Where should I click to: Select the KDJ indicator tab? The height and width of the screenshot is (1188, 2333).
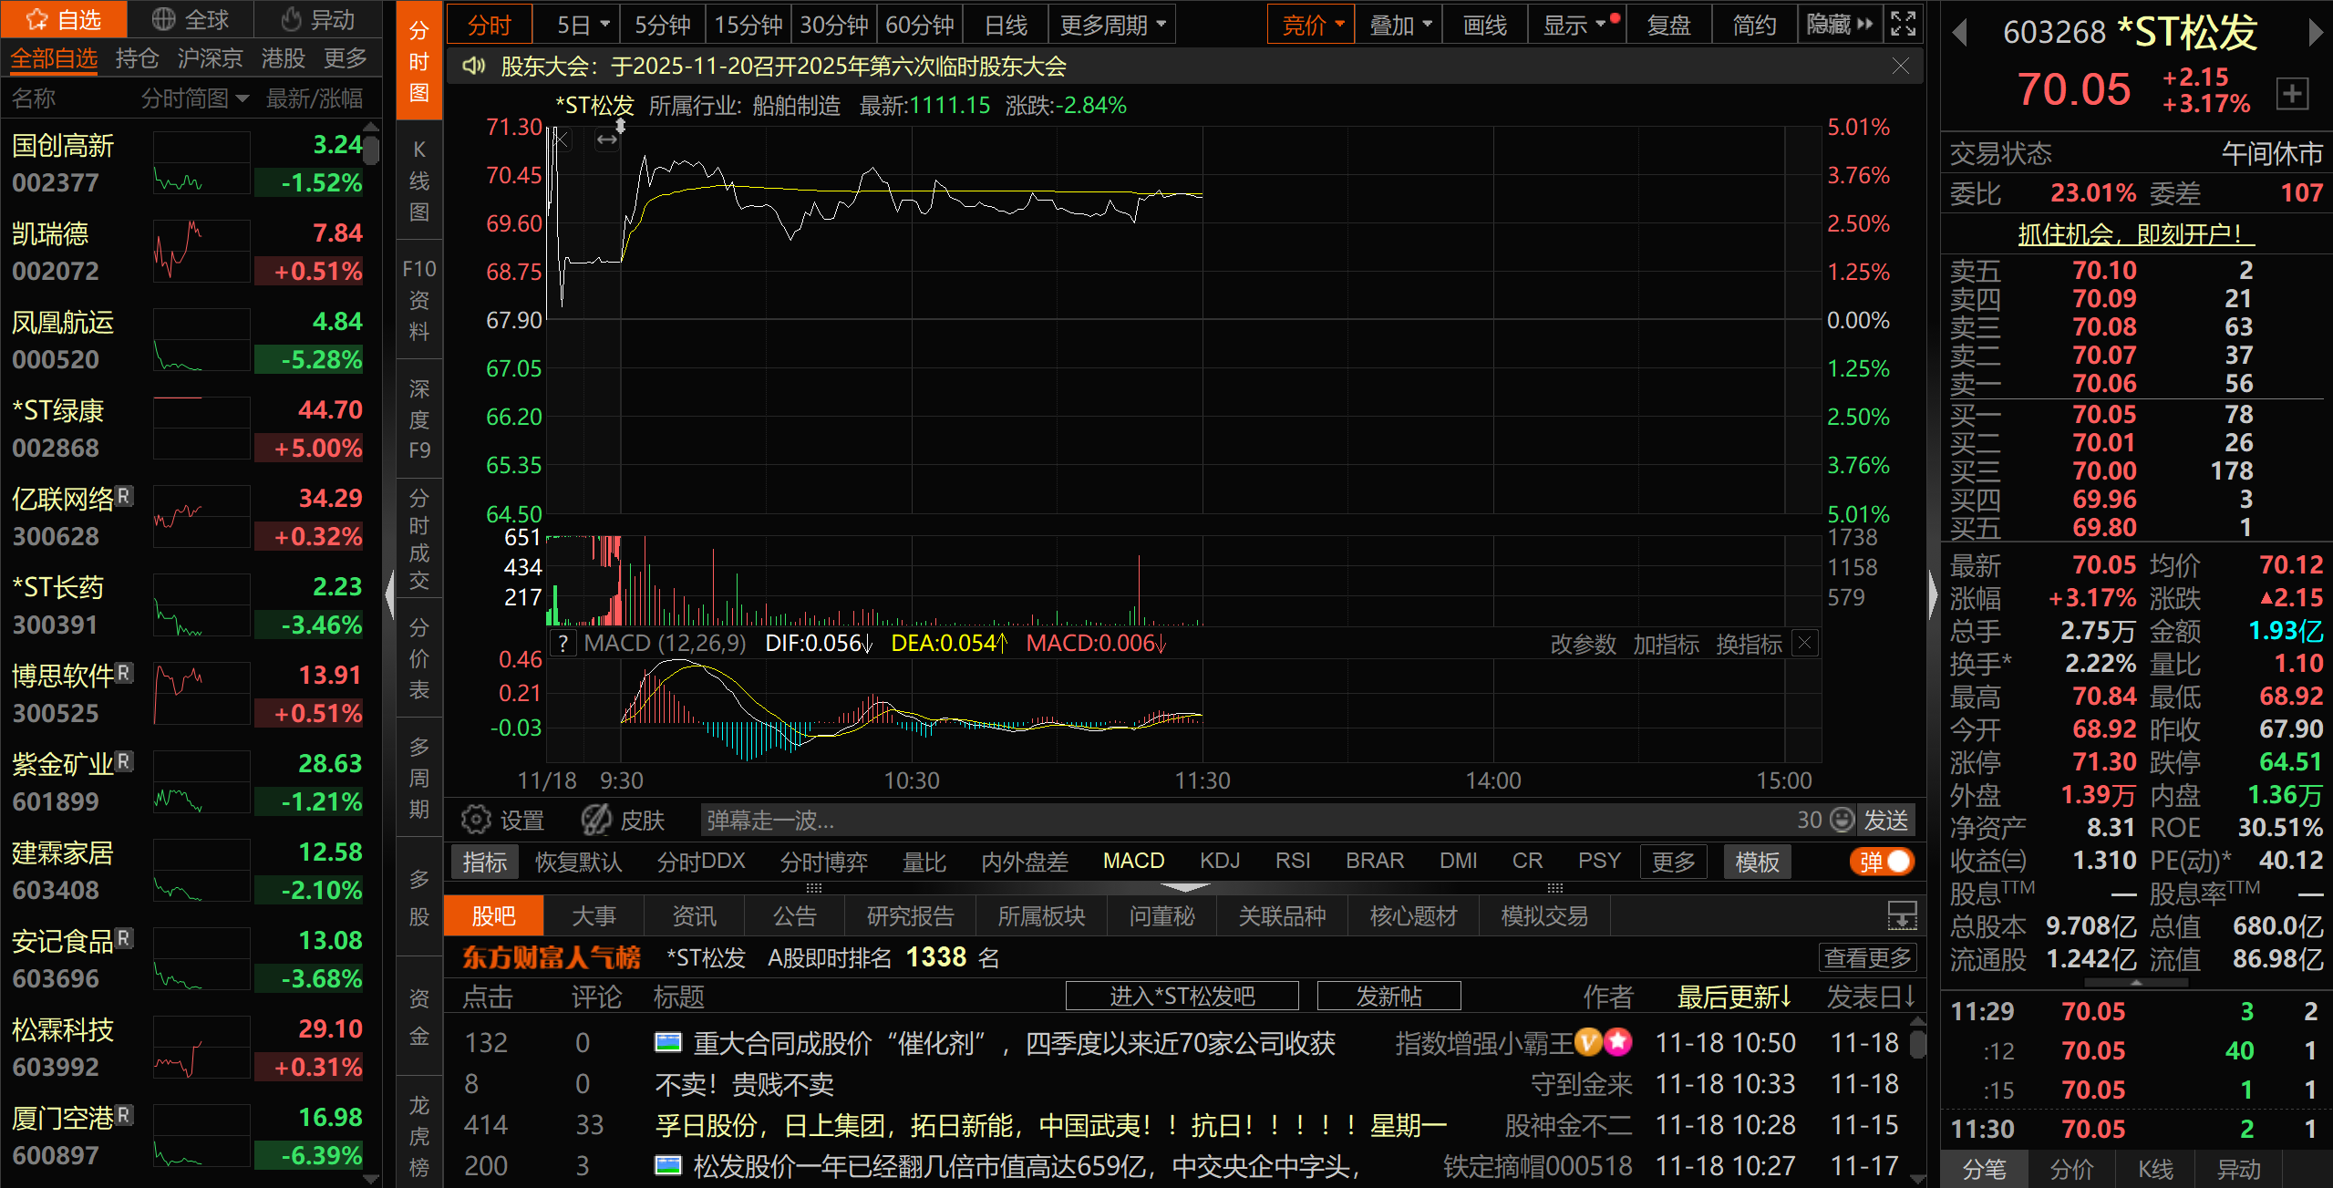1219,862
